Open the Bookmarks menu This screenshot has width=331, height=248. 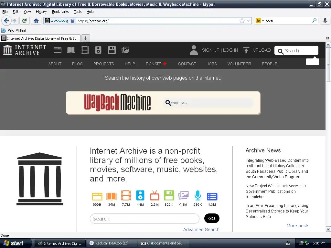tap(60, 12)
